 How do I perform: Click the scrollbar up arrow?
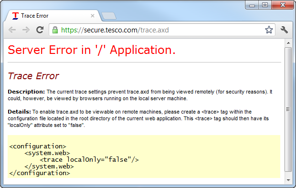pos(288,43)
